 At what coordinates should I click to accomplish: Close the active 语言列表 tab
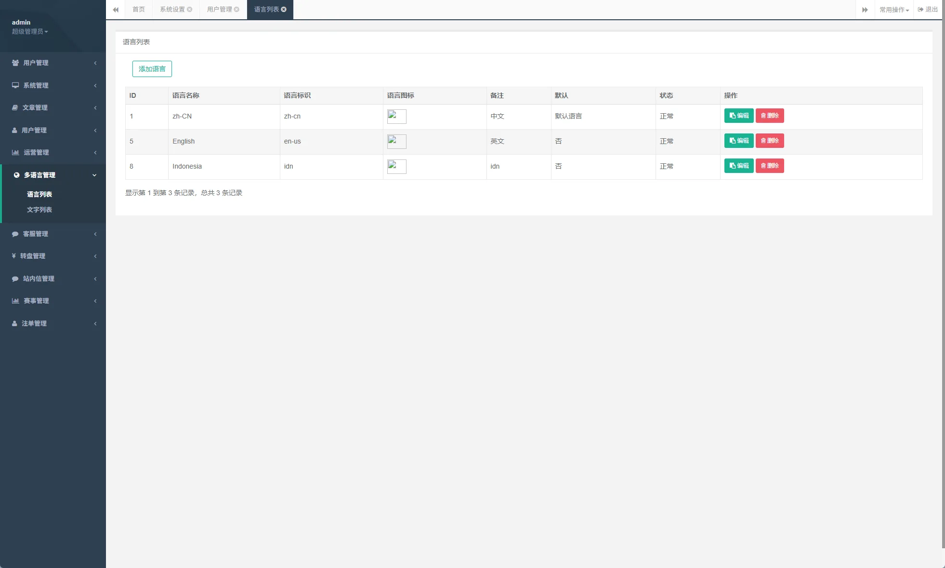[x=284, y=10]
